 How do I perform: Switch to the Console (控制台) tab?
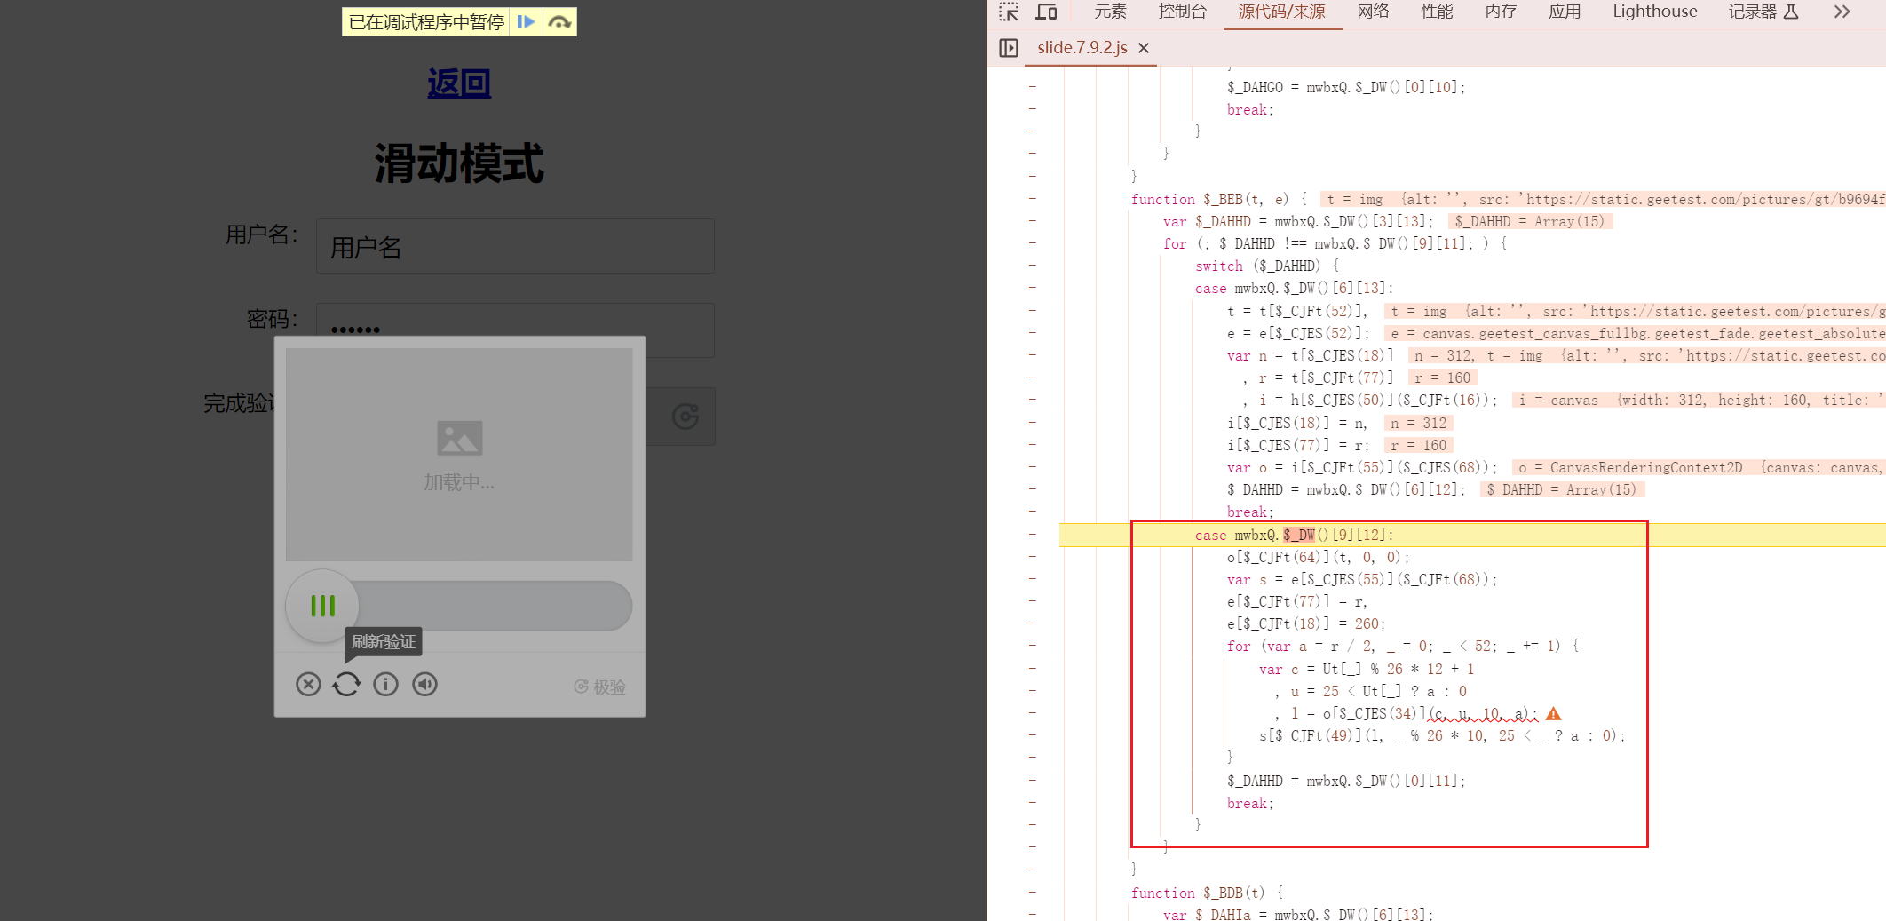1182,12
